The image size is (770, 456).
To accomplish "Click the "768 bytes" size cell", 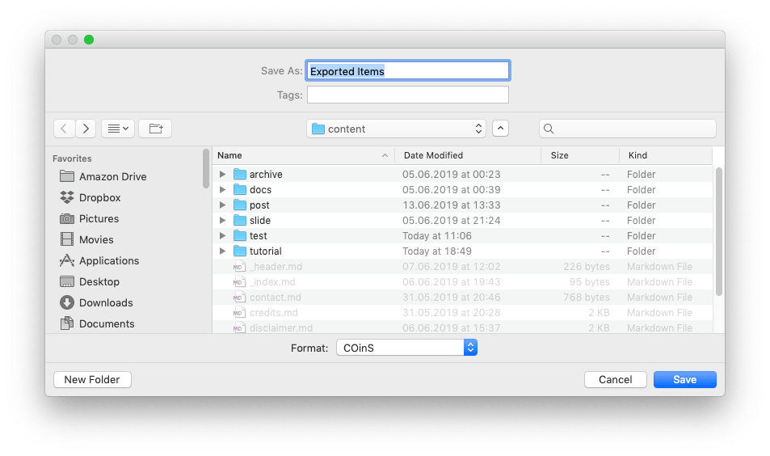I will (587, 298).
